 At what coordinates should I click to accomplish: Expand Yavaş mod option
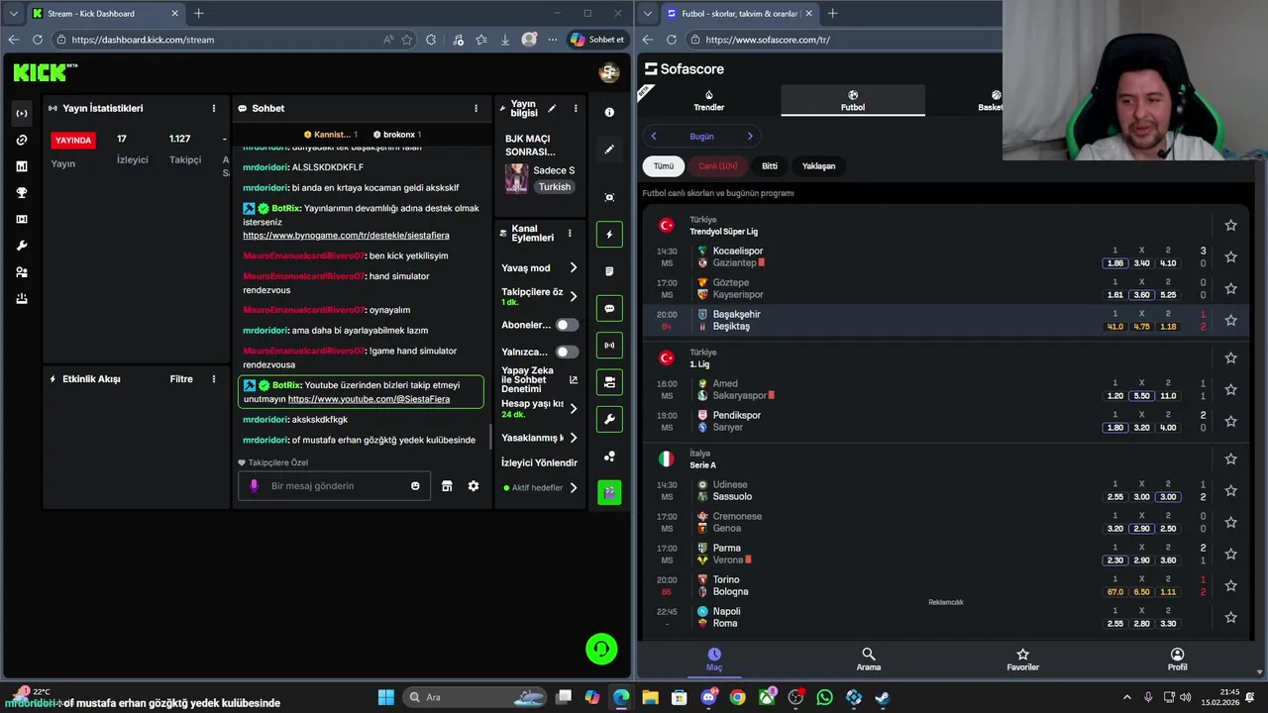click(x=573, y=268)
